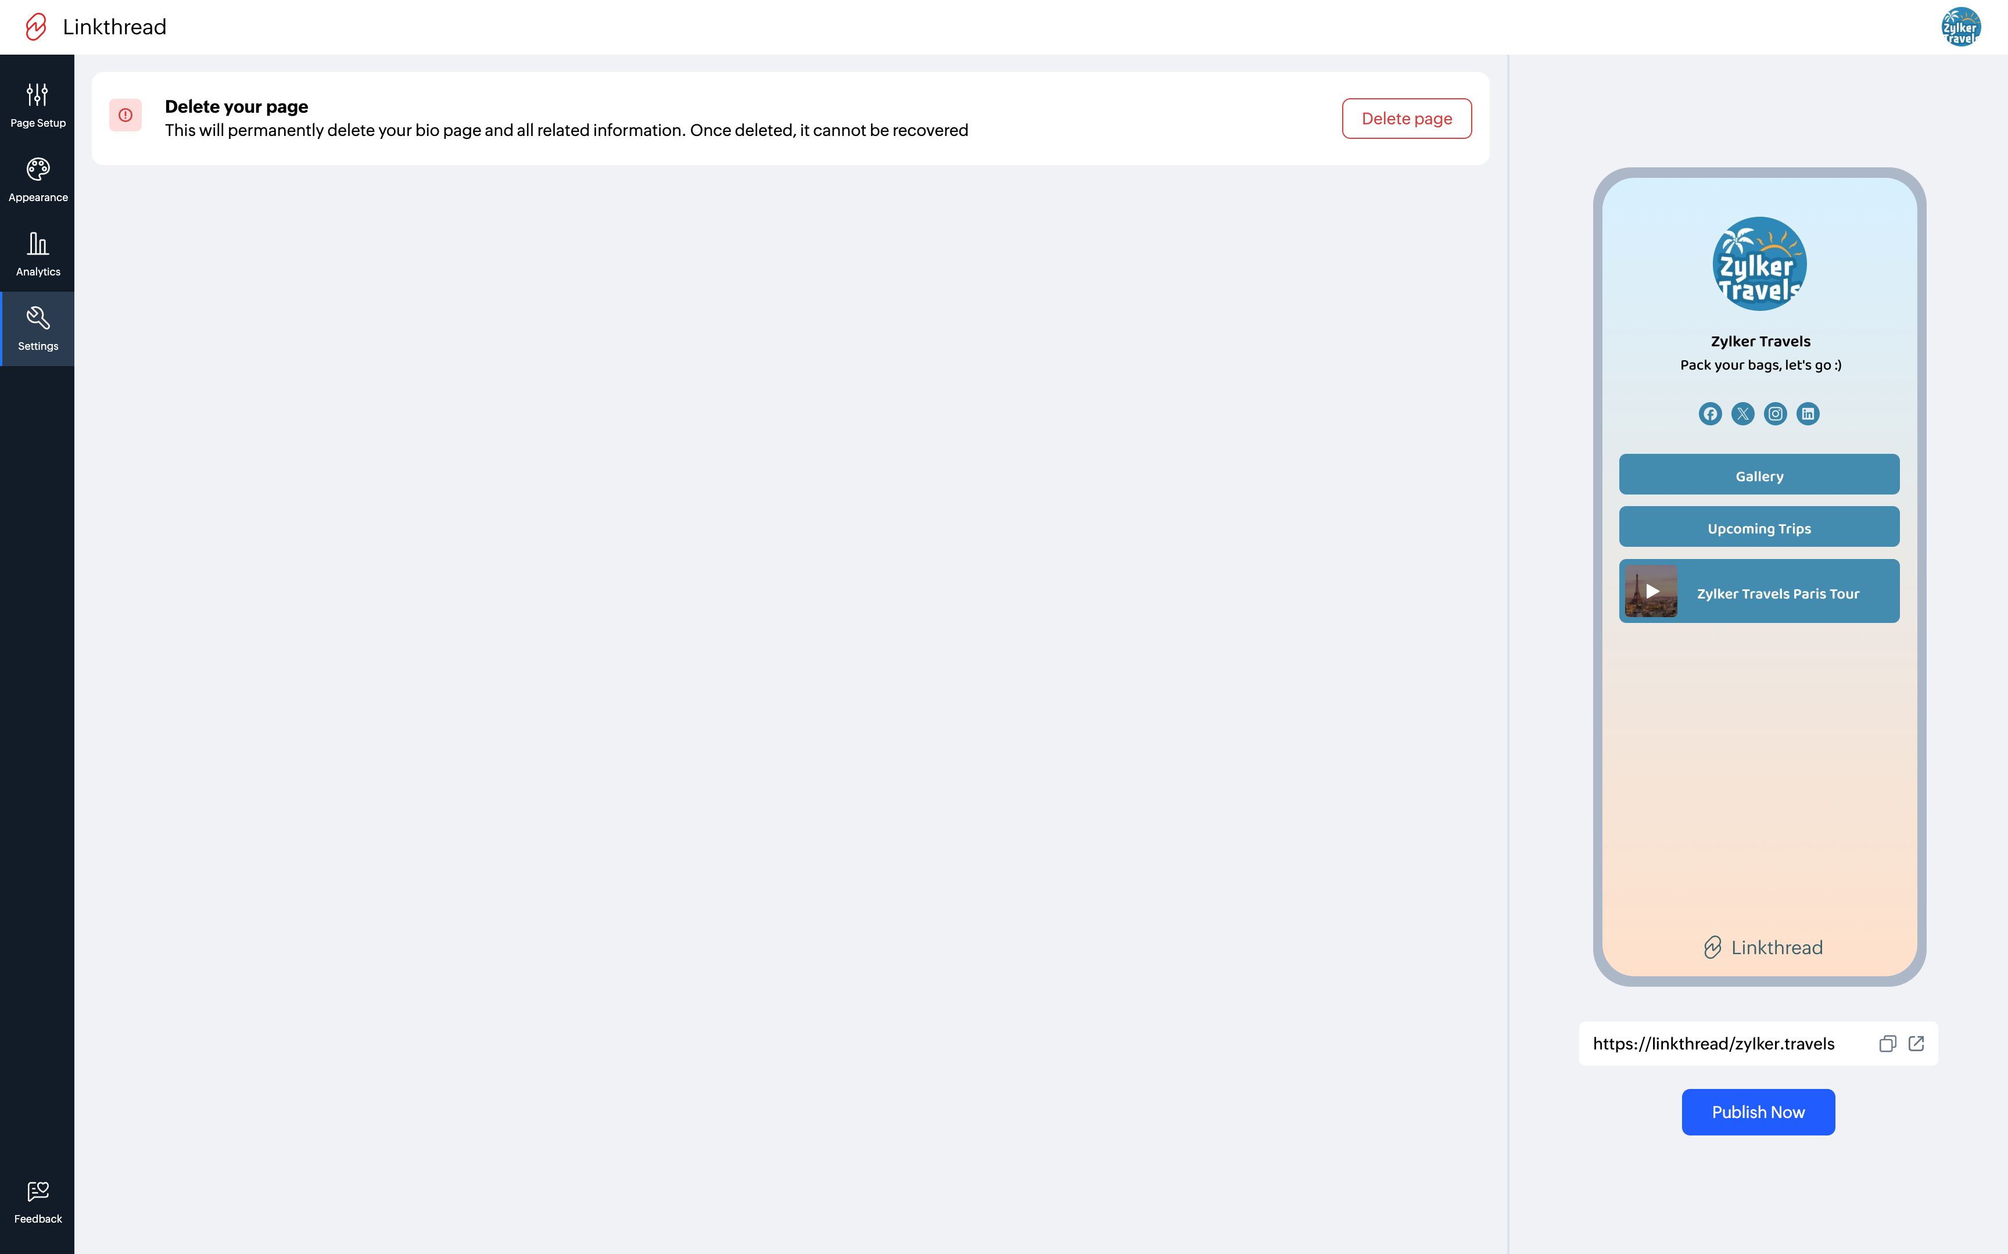Viewport: 2008px width, 1254px height.
Task: Copy the linkthread page URL
Action: click(1887, 1043)
